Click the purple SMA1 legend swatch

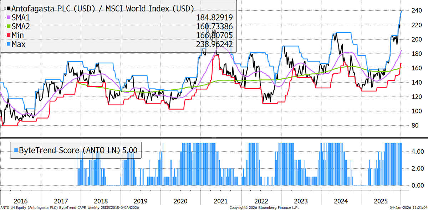click(x=9, y=17)
